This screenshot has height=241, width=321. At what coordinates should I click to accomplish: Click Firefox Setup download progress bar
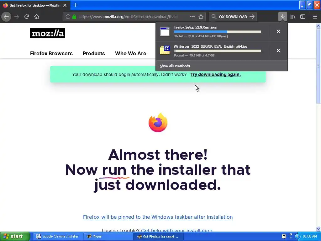217,32
